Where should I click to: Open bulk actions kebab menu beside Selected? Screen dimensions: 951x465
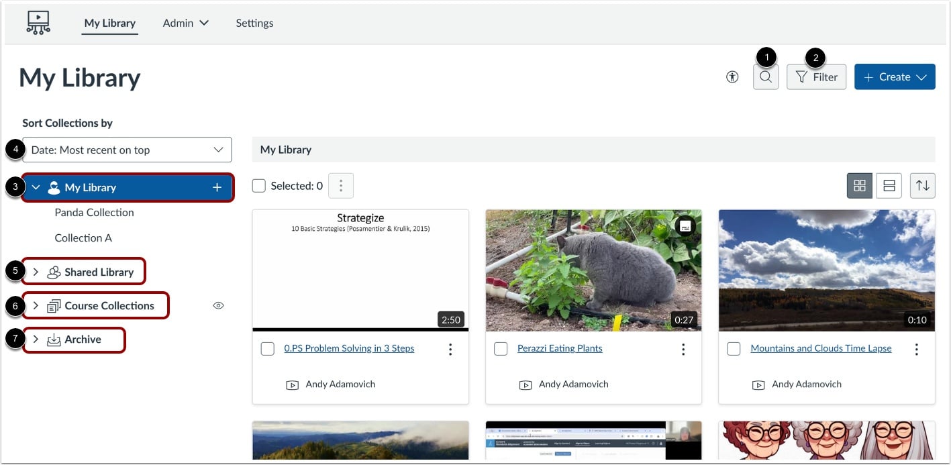pos(341,186)
